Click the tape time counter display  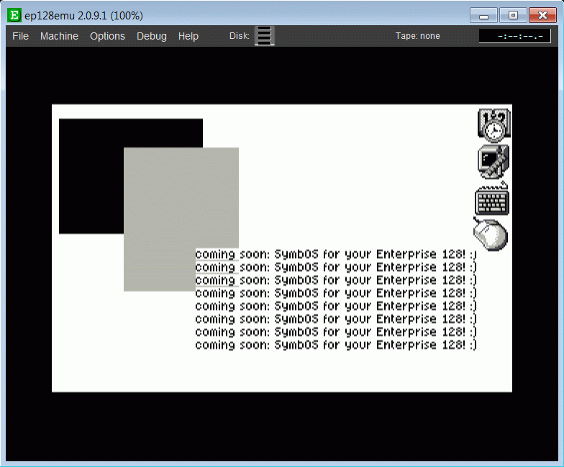point(514,36)
